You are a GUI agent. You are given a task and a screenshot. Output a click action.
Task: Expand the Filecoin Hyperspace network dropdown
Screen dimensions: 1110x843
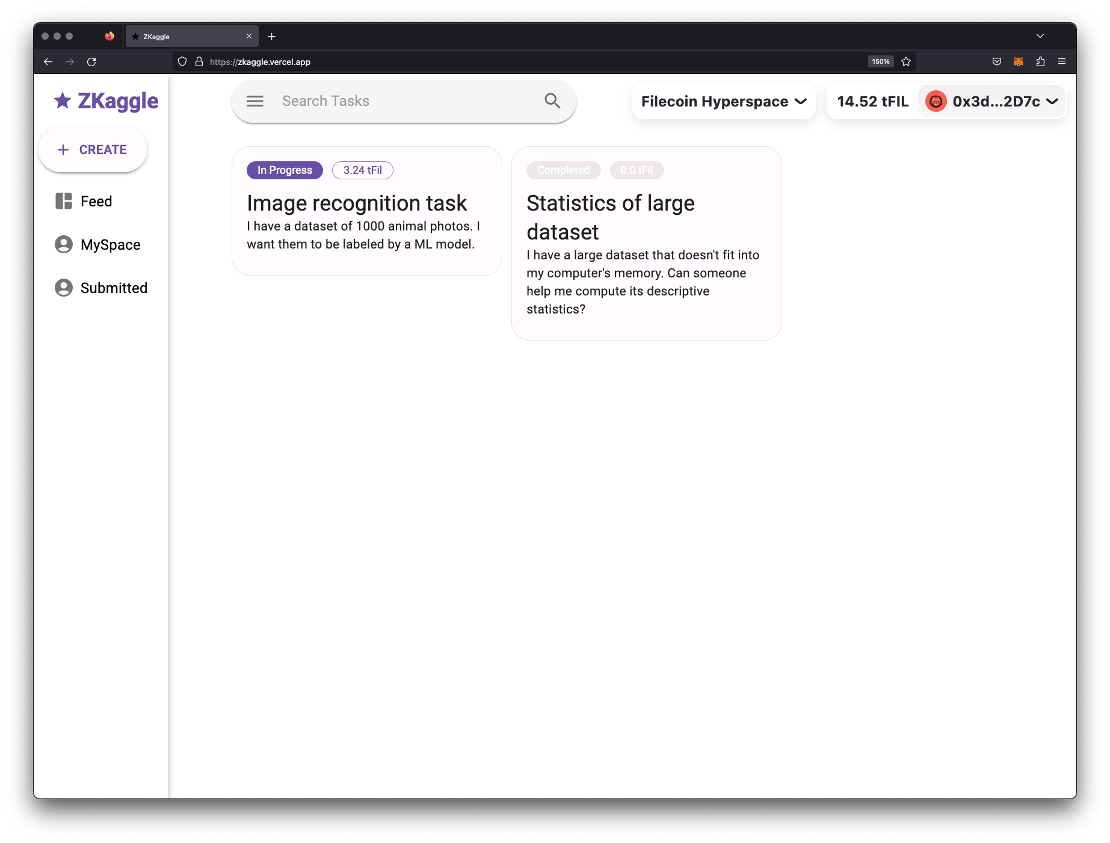(x=724, y=101)
